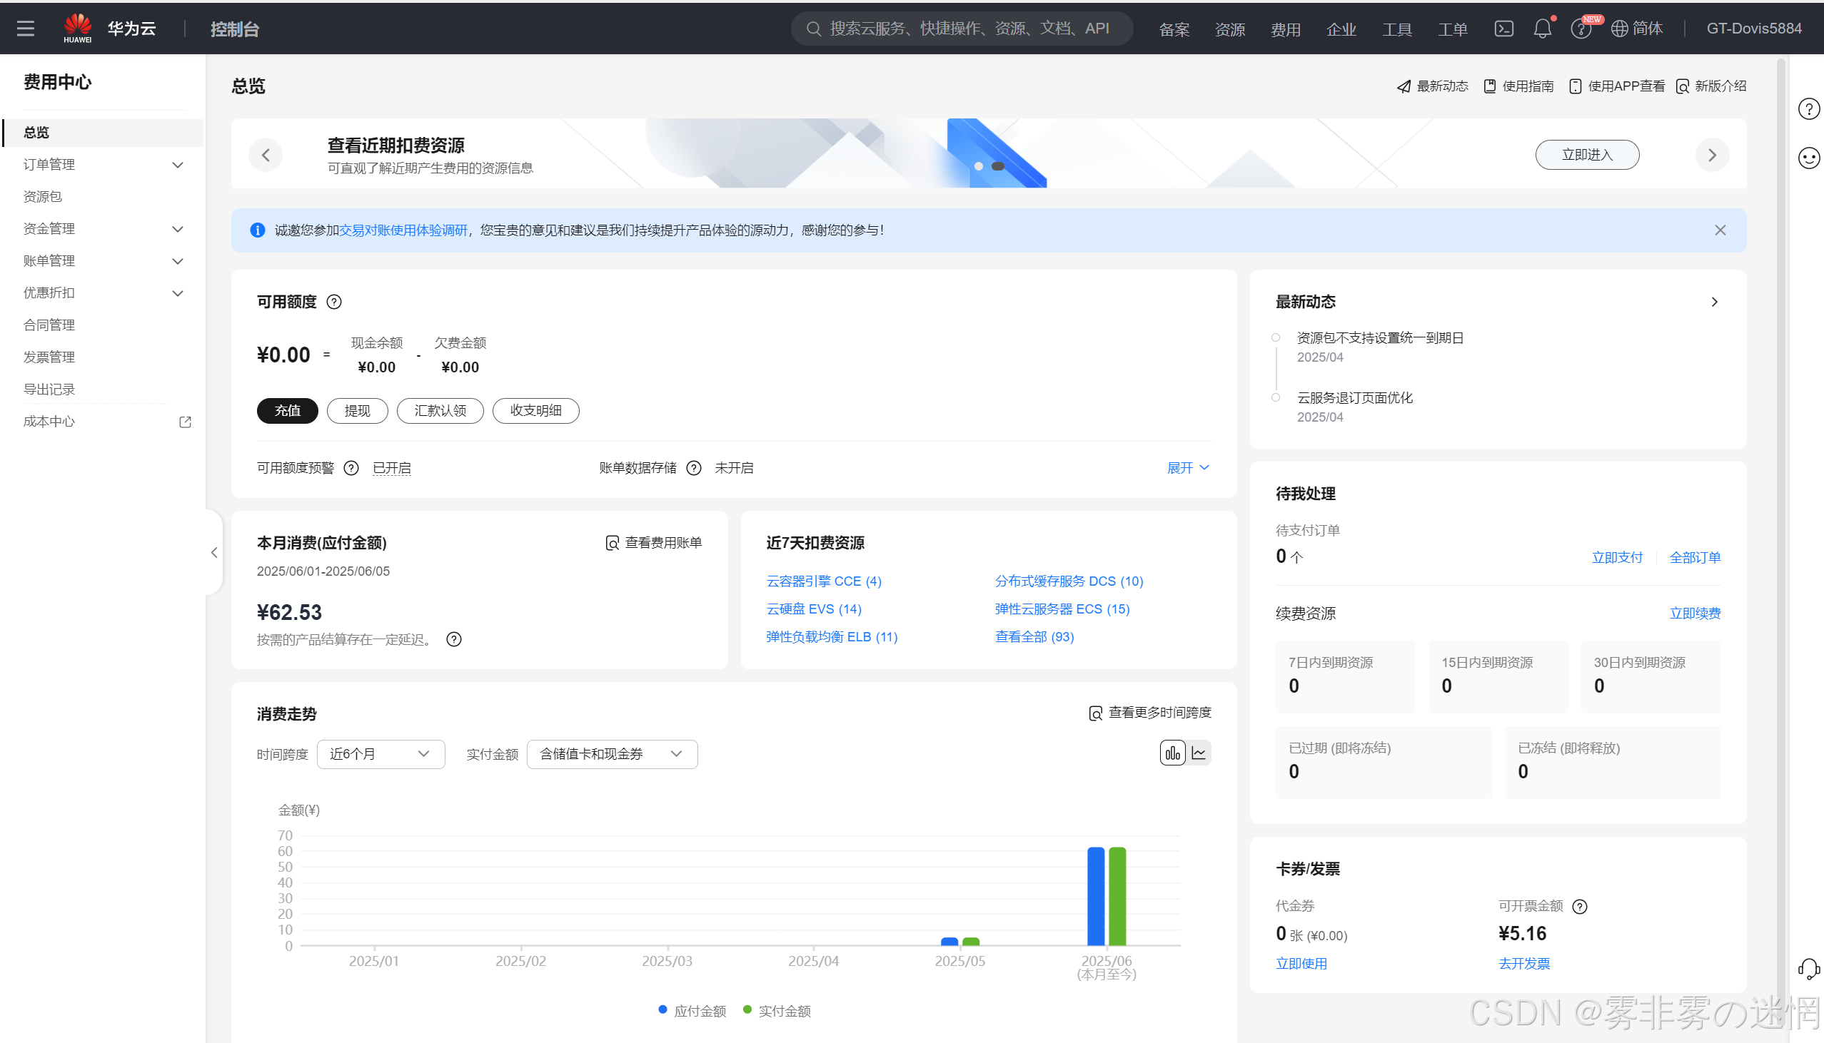
Task: Click the 账单数据存储 help icon
Action: pyautogui.click(x=694, y=468)
